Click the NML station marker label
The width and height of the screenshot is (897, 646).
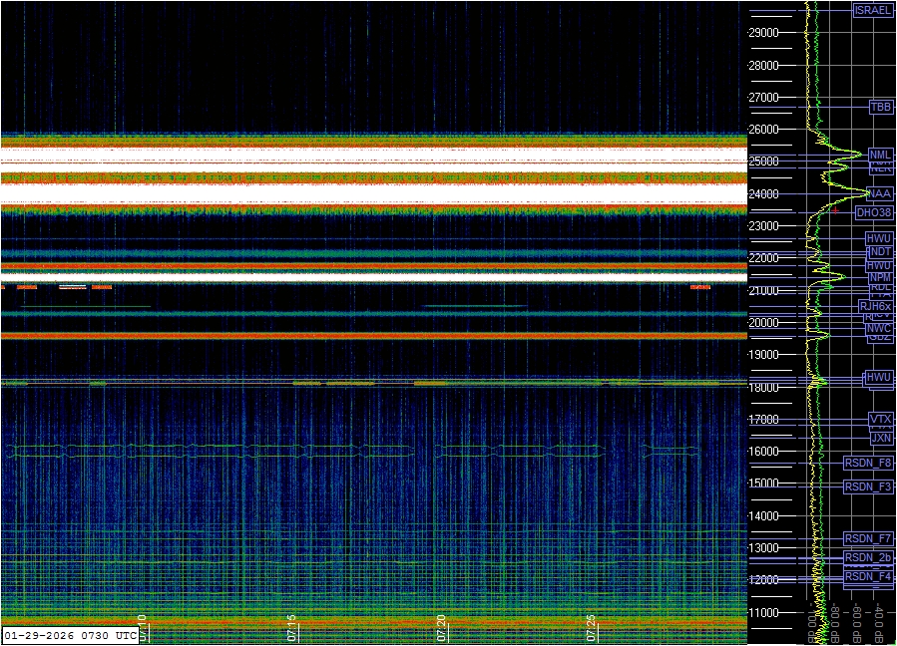pos(880,156)
